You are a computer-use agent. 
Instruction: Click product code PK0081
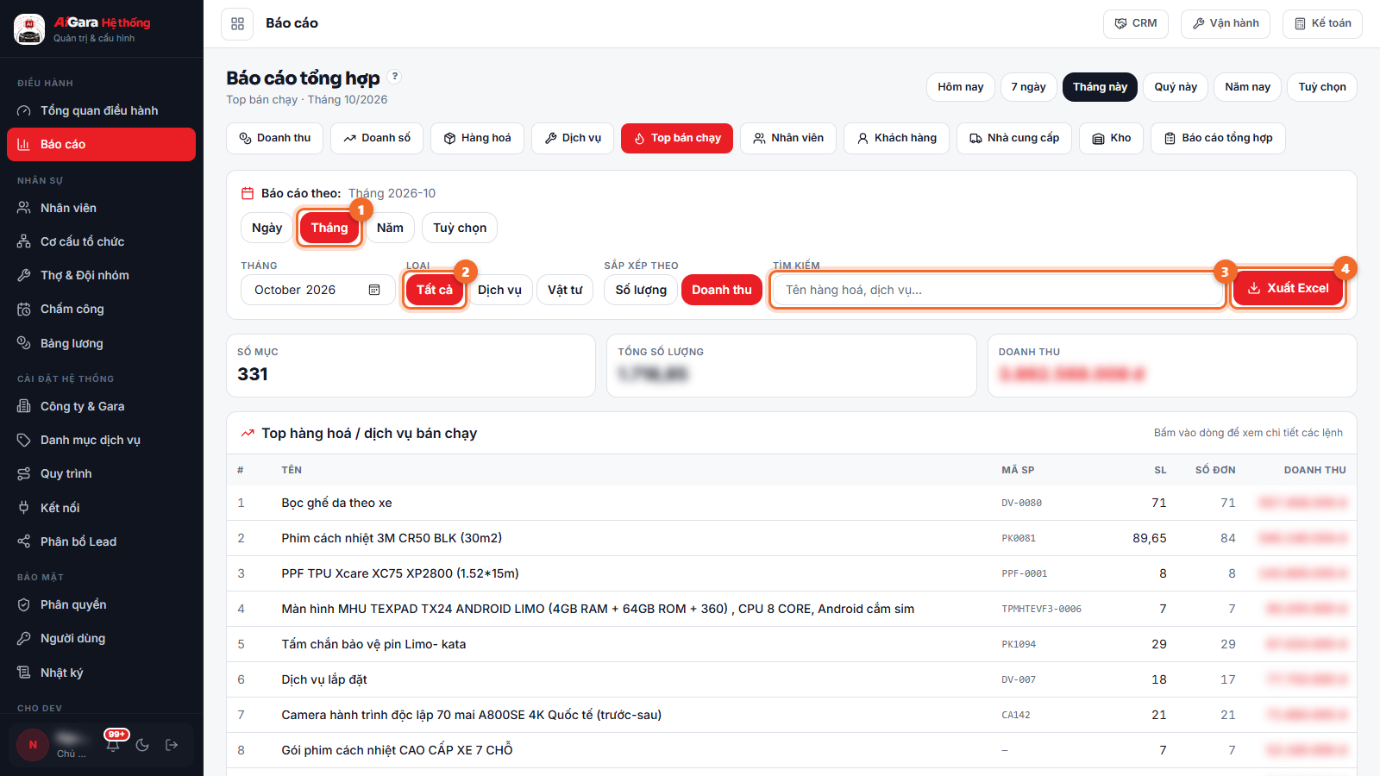click(1019, 538)
